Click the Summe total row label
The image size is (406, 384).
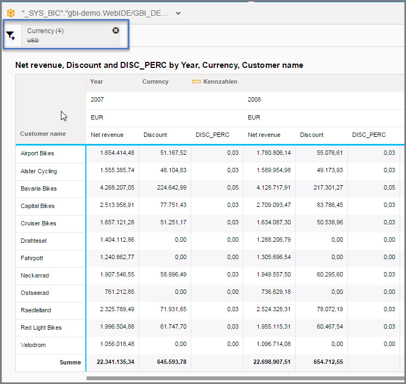(70, 362)
